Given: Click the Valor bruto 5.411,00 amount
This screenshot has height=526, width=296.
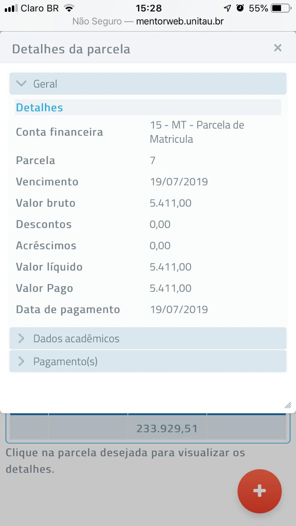Looking at the screenshot, I should click(x=171, y=203).
